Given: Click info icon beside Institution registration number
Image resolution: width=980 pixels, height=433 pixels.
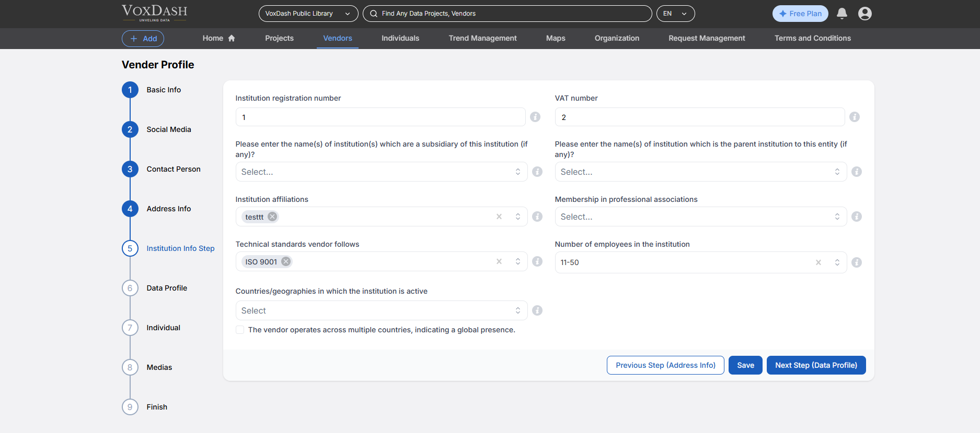Looking at the screenshot, I should [x=535, y=117].
